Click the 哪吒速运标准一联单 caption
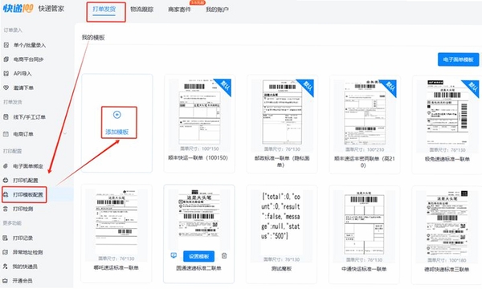 [116, 267]
